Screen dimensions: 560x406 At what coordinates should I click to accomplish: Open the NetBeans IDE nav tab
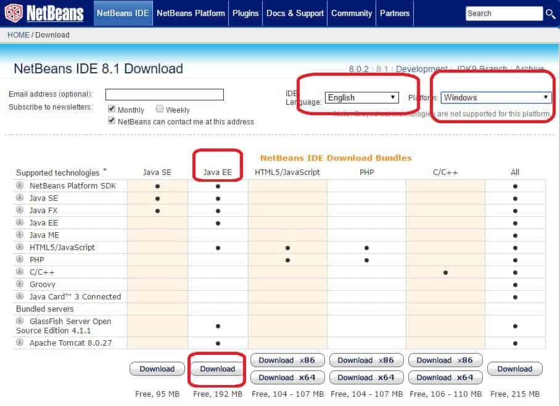tap(123, 13)
